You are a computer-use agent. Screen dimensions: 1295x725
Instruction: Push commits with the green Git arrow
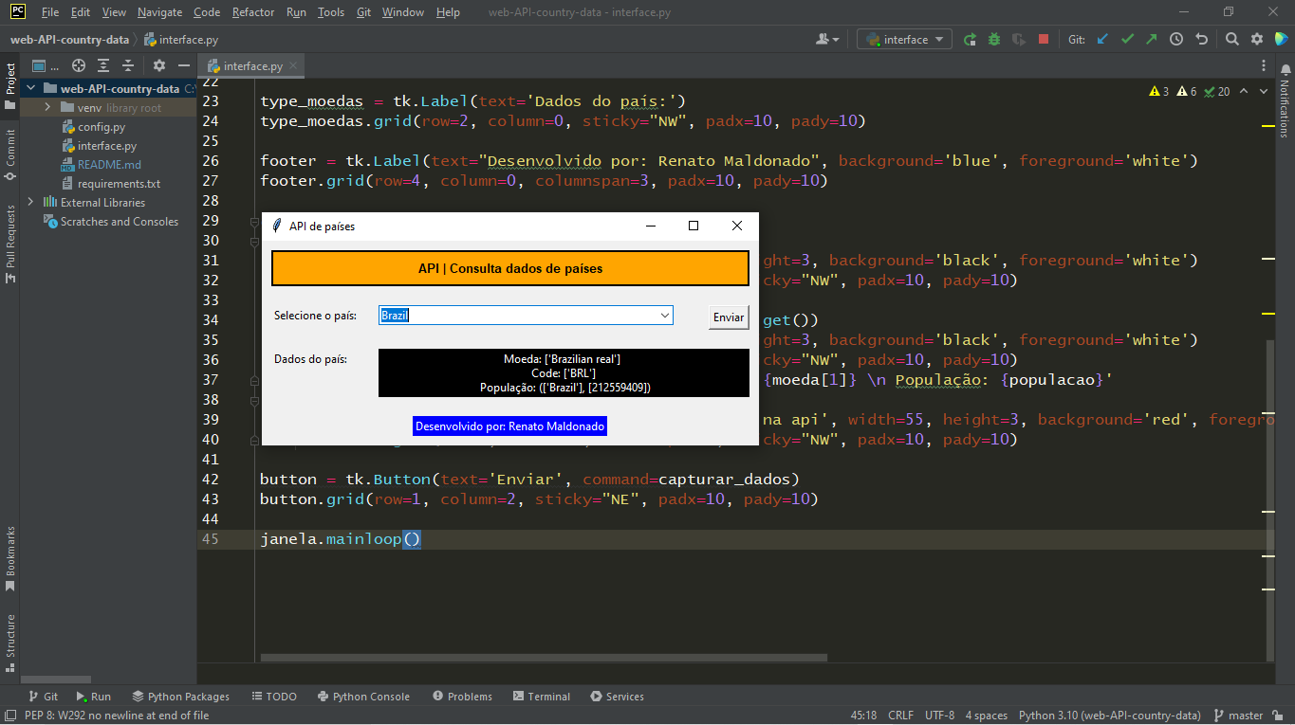(1152, 40)
